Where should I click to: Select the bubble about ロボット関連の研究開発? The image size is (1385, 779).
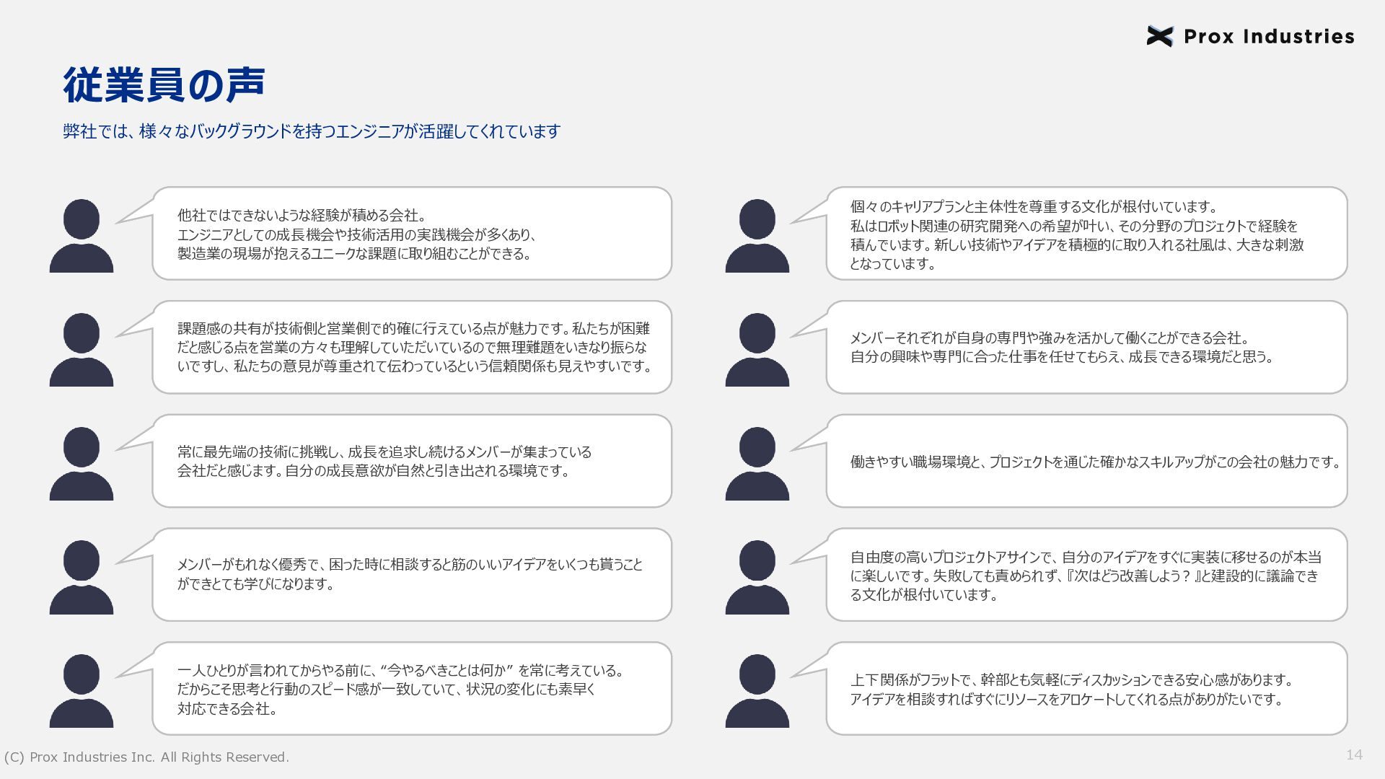pyautogui.click(x=1087, y=234)
